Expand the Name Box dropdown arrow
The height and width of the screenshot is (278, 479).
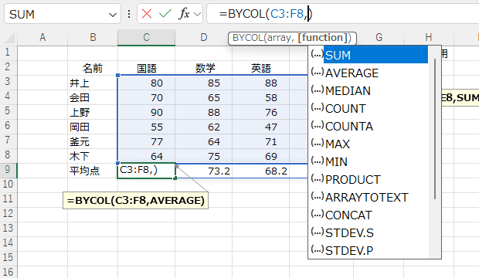tap(113, 15)
